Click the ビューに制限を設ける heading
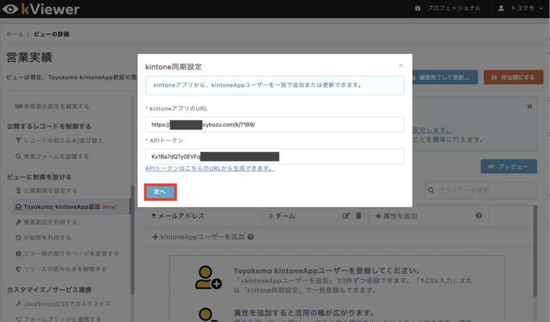This screenshot has height=322, width=550. pyautogui.click(x=39, y=177)
